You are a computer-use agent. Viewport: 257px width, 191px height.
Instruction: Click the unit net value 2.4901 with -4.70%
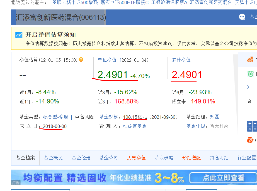point(123,75)
